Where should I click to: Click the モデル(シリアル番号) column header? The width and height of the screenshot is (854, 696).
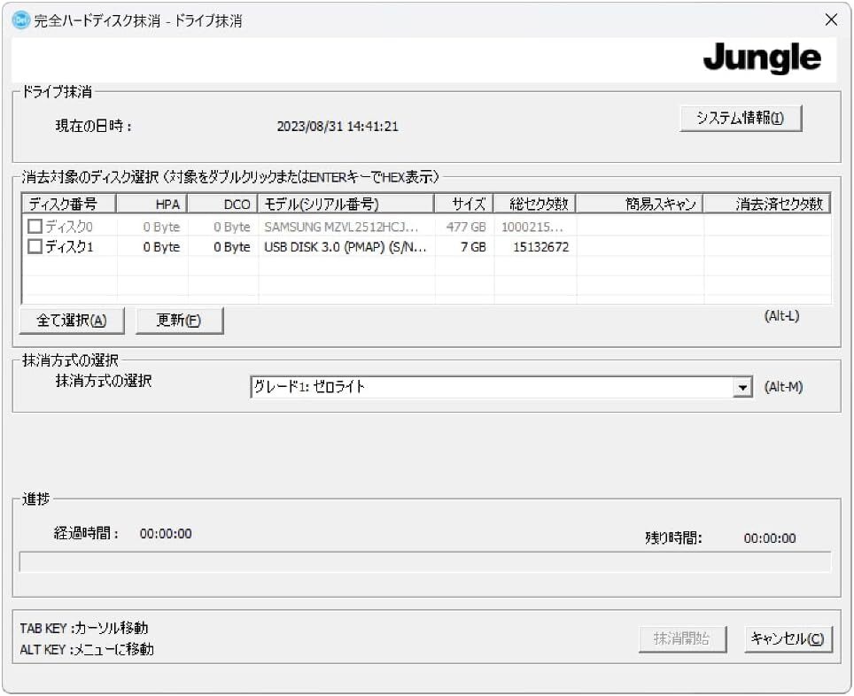345,205
